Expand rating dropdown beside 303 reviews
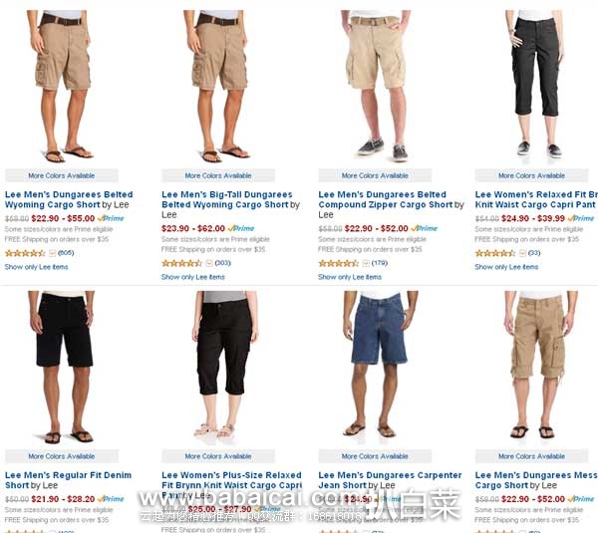 coord(209,263)
